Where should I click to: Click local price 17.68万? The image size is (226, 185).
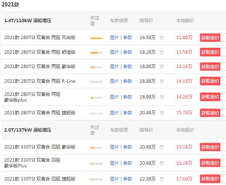click(x=184, y=179)
